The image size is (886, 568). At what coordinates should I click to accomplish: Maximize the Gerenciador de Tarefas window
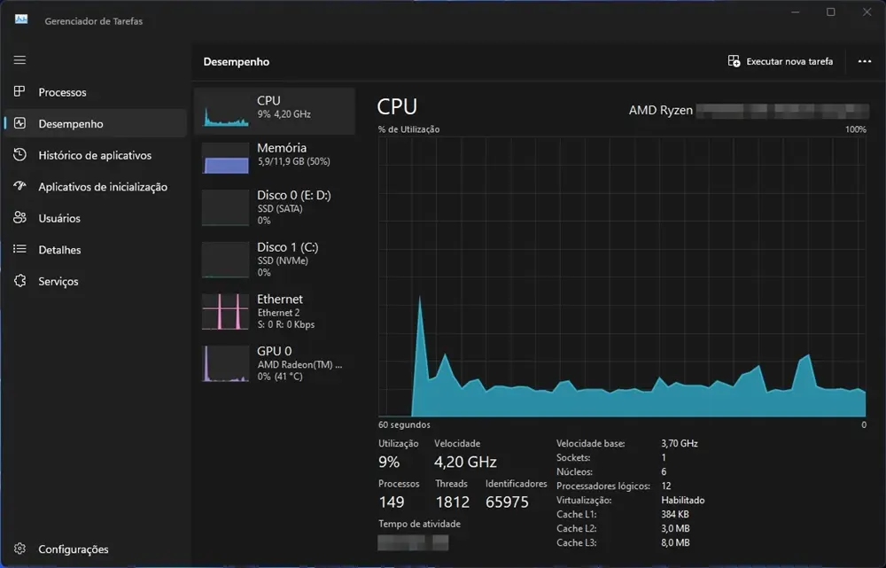coord(830,12)
